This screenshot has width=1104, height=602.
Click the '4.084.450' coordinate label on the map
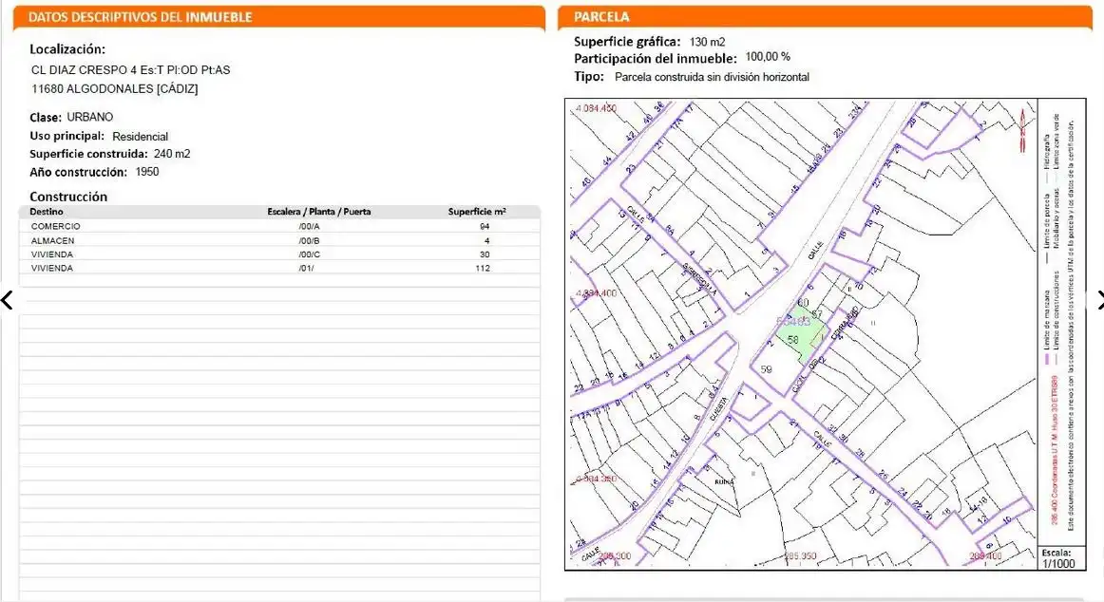[x=597, y=108]
